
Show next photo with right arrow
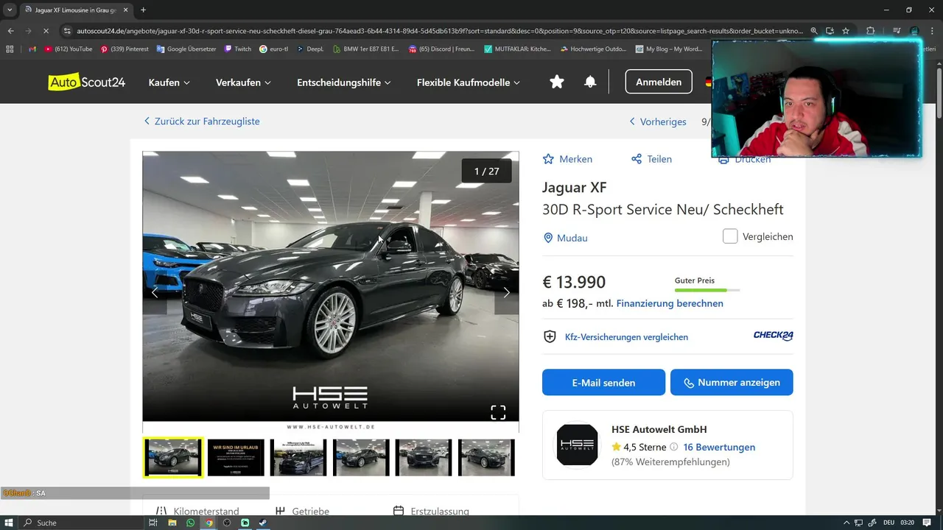[x=506, y=293]
